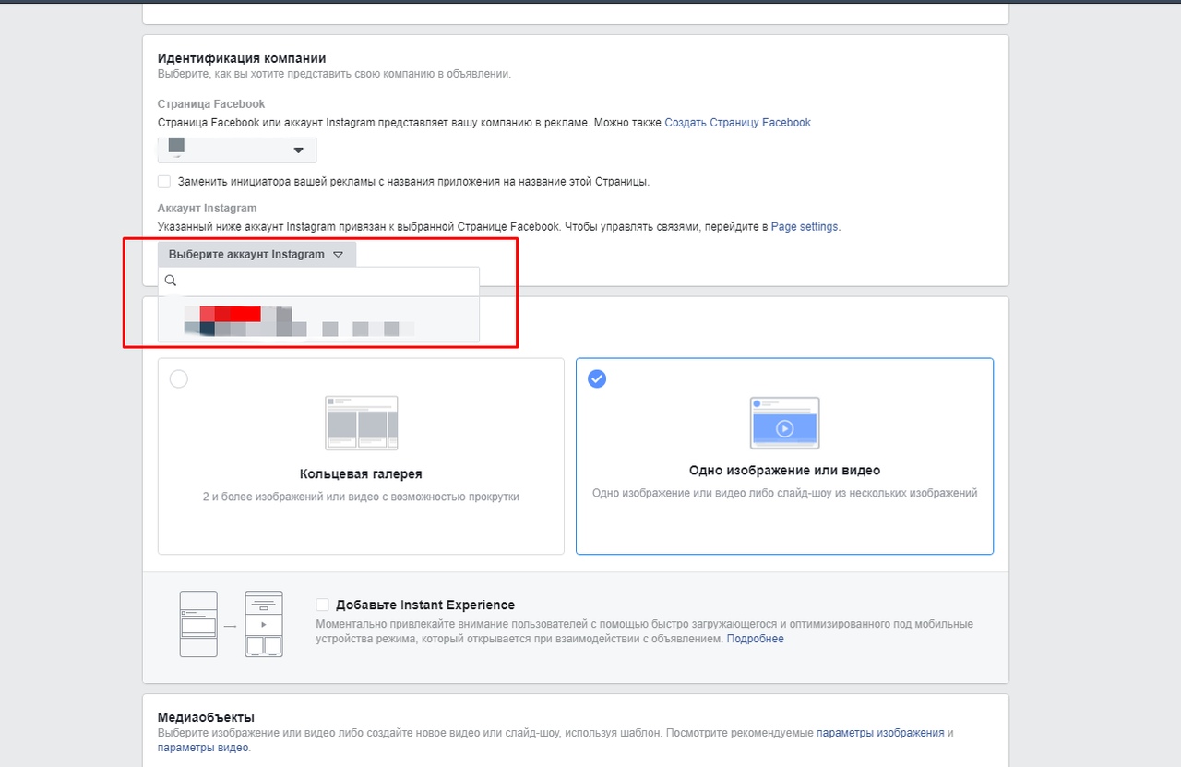Open the параметры видео link

(202, 748)
